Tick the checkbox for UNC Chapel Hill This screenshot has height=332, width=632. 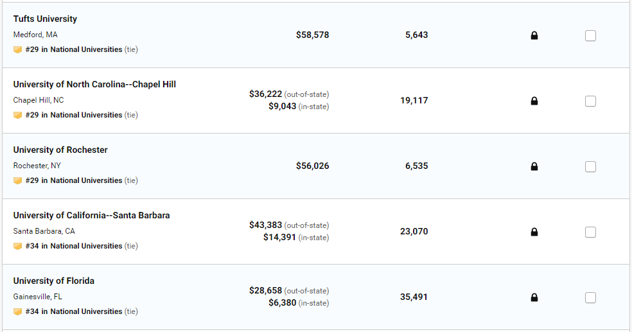[x=590, y=101]
